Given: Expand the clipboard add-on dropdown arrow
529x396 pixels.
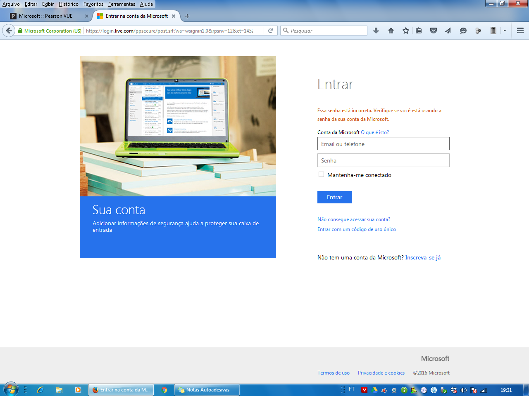Looking at the screenshot, I should tap(505, 31).
